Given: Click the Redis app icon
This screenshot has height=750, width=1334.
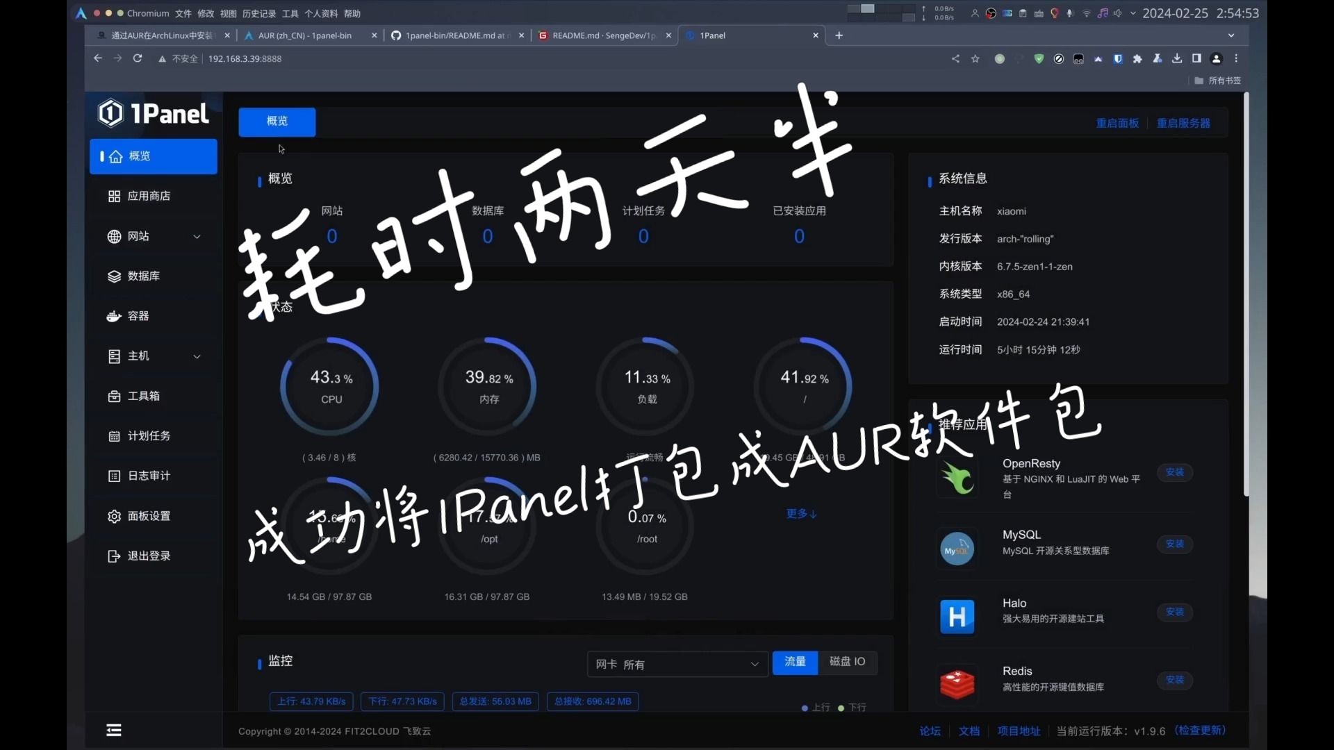Looking at the screenshot, I should 957,684.
